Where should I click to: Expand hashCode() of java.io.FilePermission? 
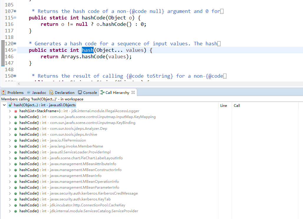click(x=10, y=140)
